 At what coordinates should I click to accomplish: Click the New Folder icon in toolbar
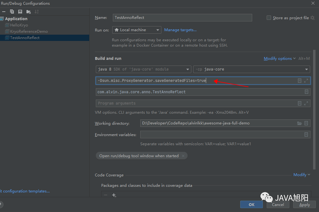coord(28,12)
